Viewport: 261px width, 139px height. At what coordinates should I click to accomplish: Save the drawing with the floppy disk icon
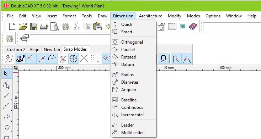34,26
